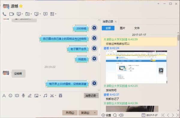Click the music note icon

pos(45,96)
